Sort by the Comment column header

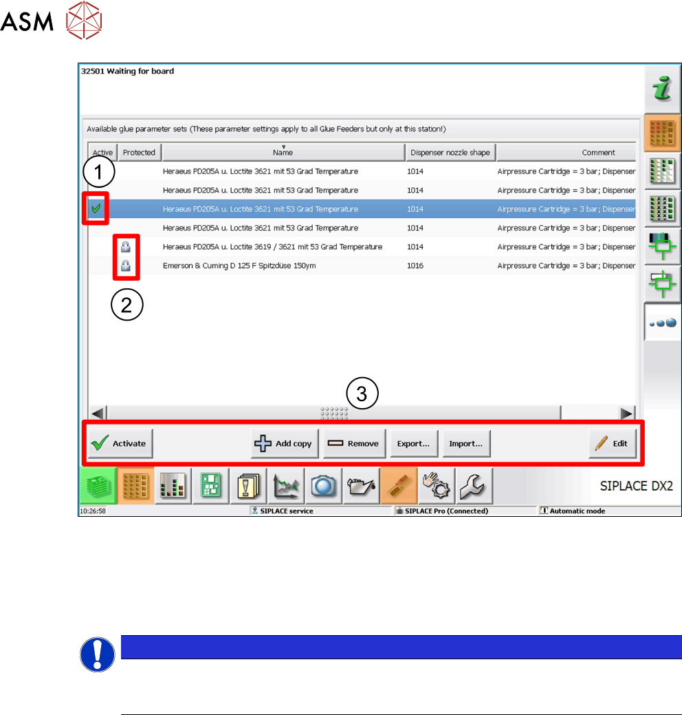(566, 152)
